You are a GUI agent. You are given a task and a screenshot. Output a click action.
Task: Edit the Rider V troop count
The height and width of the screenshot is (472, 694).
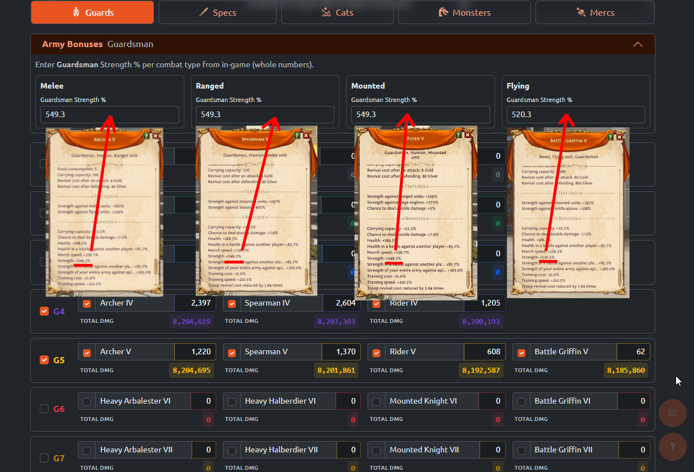pyautogui.click(x=485, y=352)
